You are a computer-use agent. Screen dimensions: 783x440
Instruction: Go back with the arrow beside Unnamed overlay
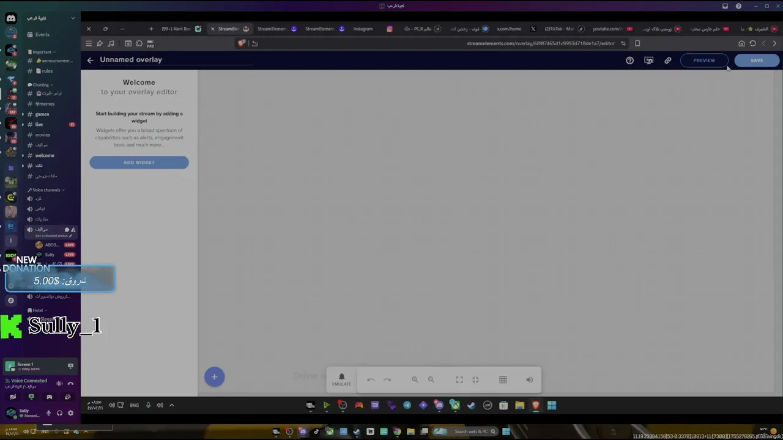tap(90, 60)
